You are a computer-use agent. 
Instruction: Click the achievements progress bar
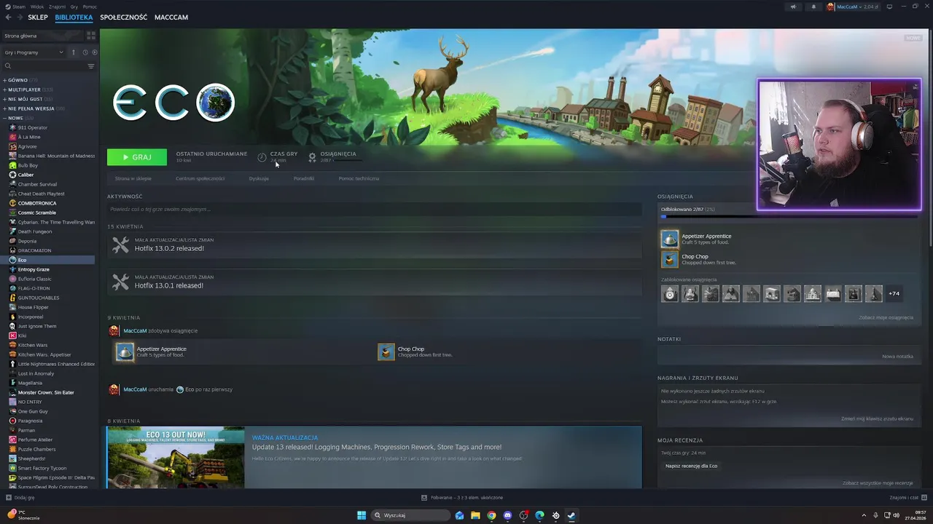788,216
